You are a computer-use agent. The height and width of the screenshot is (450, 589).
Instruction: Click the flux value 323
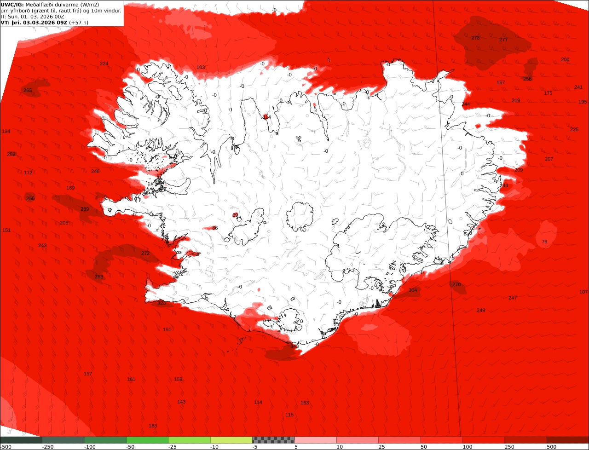(162, 303)
